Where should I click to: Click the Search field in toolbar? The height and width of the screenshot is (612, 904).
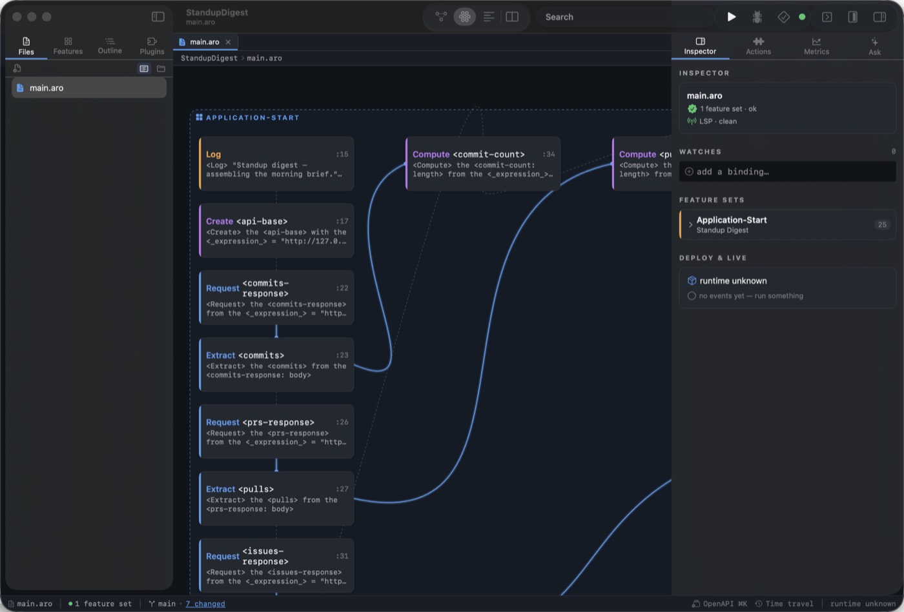626,17
